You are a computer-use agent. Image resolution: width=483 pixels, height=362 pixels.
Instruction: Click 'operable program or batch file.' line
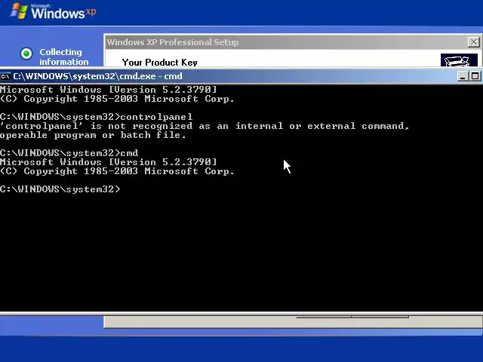point(93,135)
